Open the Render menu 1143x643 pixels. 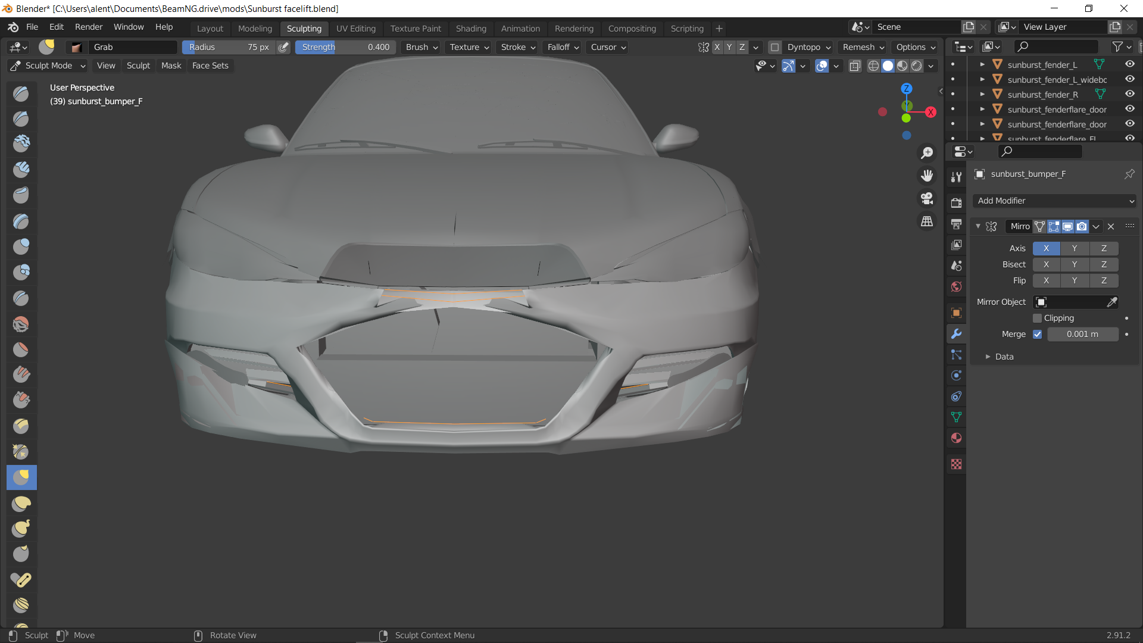tap(89, 27)
